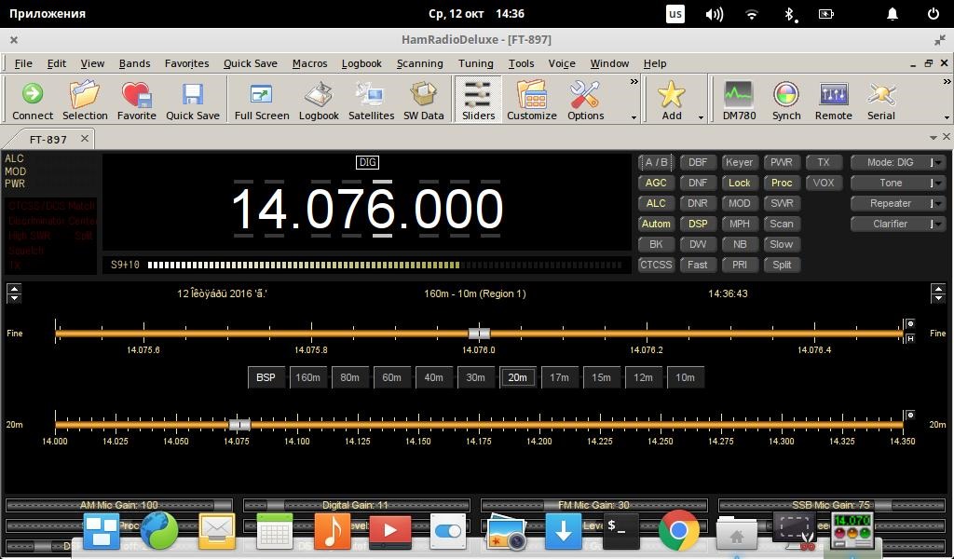Click the left up/down stepper arrows

[x=13, y=293]
